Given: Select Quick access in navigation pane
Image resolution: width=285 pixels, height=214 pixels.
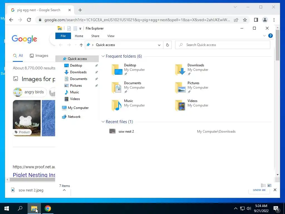Looking at the screenshot, I should 77,59.
